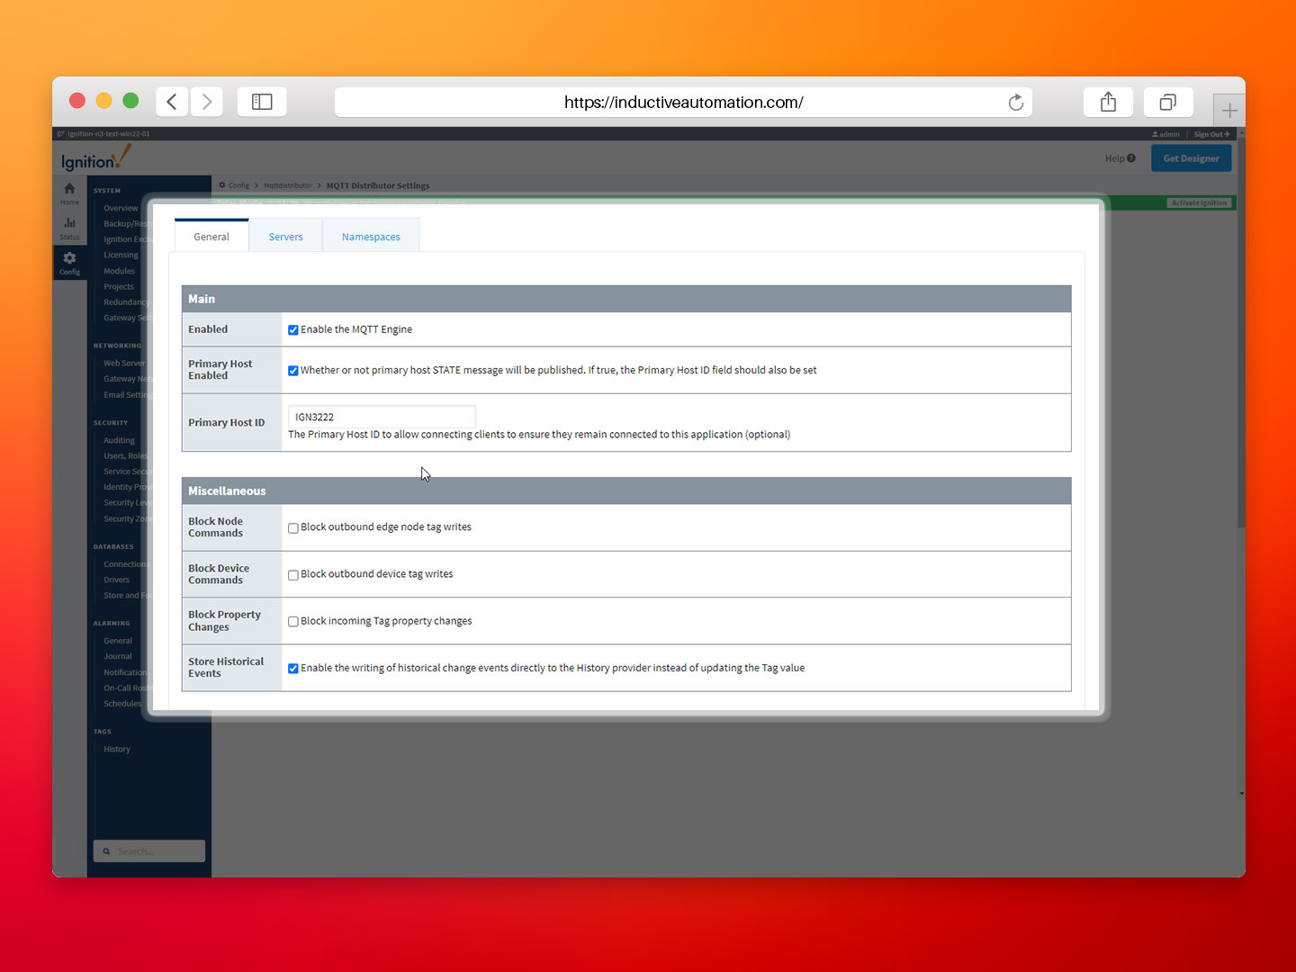1296x972 pixels.
Task: Show all tabs overview icon
Action: (x=1168, y=102)
